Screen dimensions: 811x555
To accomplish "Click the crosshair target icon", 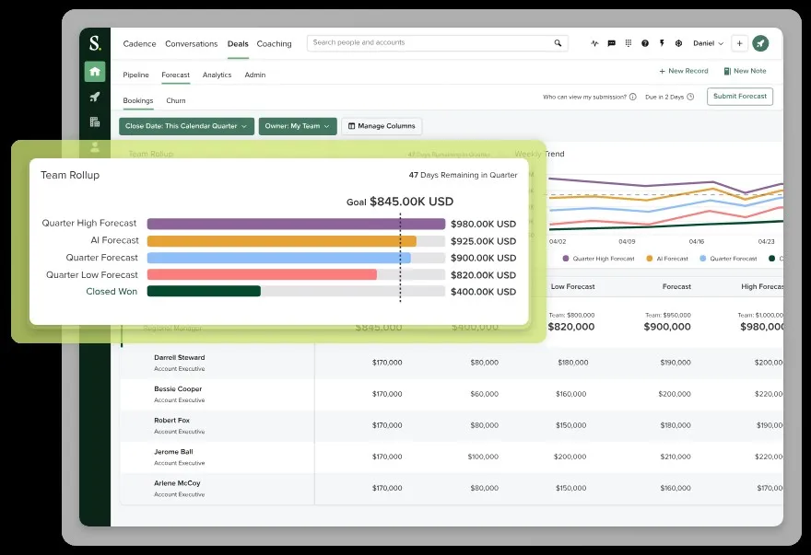I will click(x=678, y=43).
